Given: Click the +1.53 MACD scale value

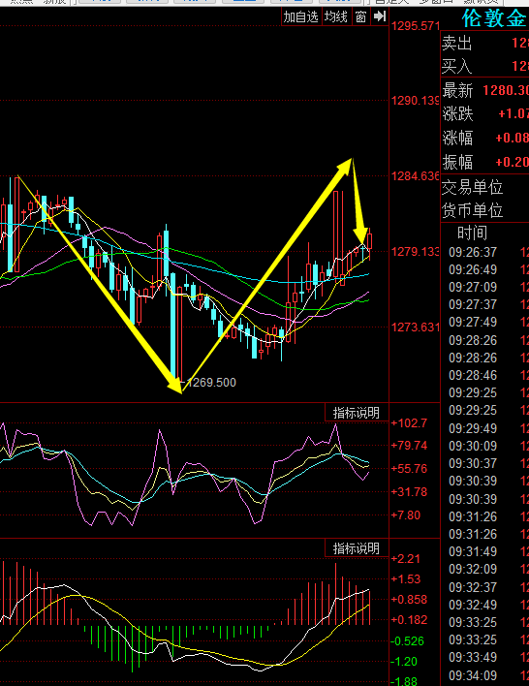Looking at the screenshot, I should tap(406, 578).
